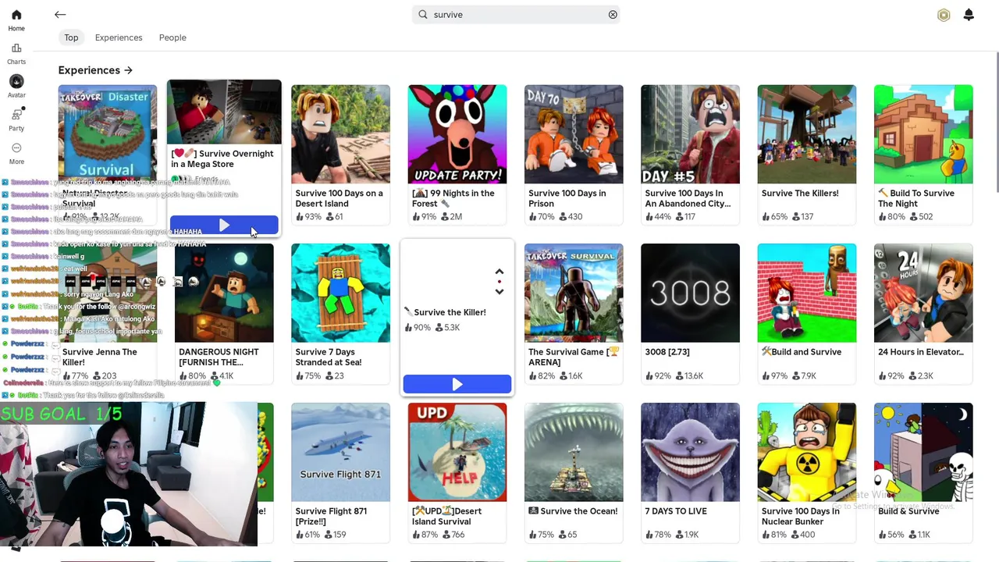Open the notifications bell
This screenshot has width=999, height=562.
pos(969,15)
